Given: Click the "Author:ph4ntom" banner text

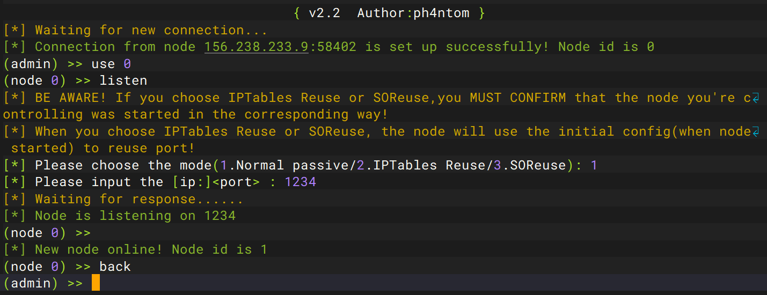Looking at the screenshot, I should pyautogui.click(x=413, y=13).
